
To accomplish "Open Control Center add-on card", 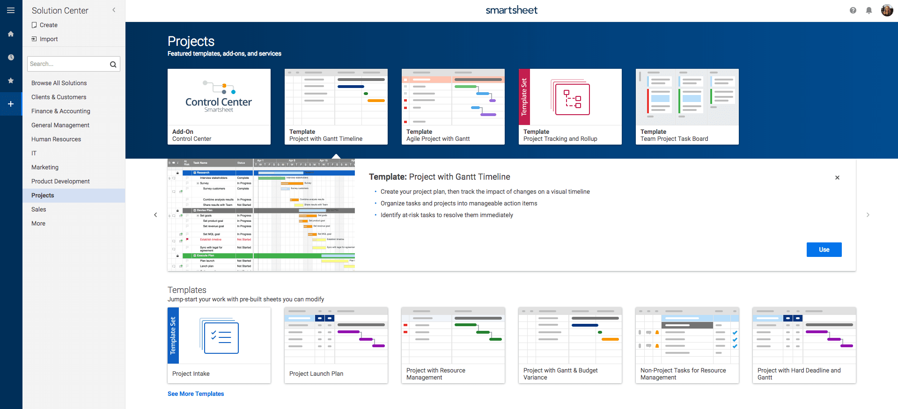I will tap(219, 107).
